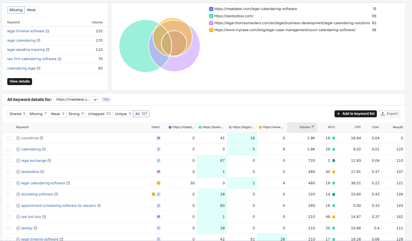
Task: Open the legal calendaring software keyword link
Action: (x=43, y=183)
